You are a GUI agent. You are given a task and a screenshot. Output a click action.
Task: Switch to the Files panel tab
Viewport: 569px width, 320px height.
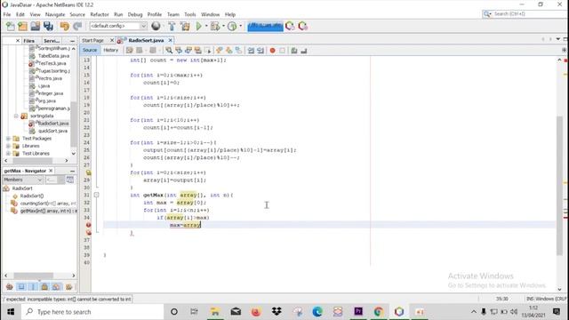[29, 41]
